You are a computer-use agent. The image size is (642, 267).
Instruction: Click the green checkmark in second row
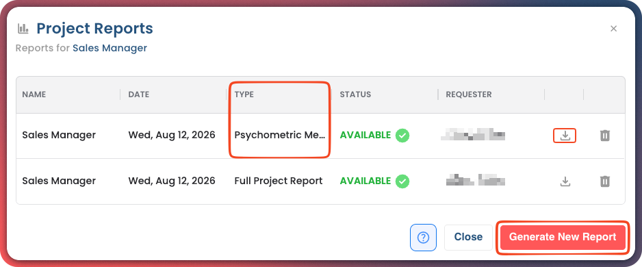(402, 181)
